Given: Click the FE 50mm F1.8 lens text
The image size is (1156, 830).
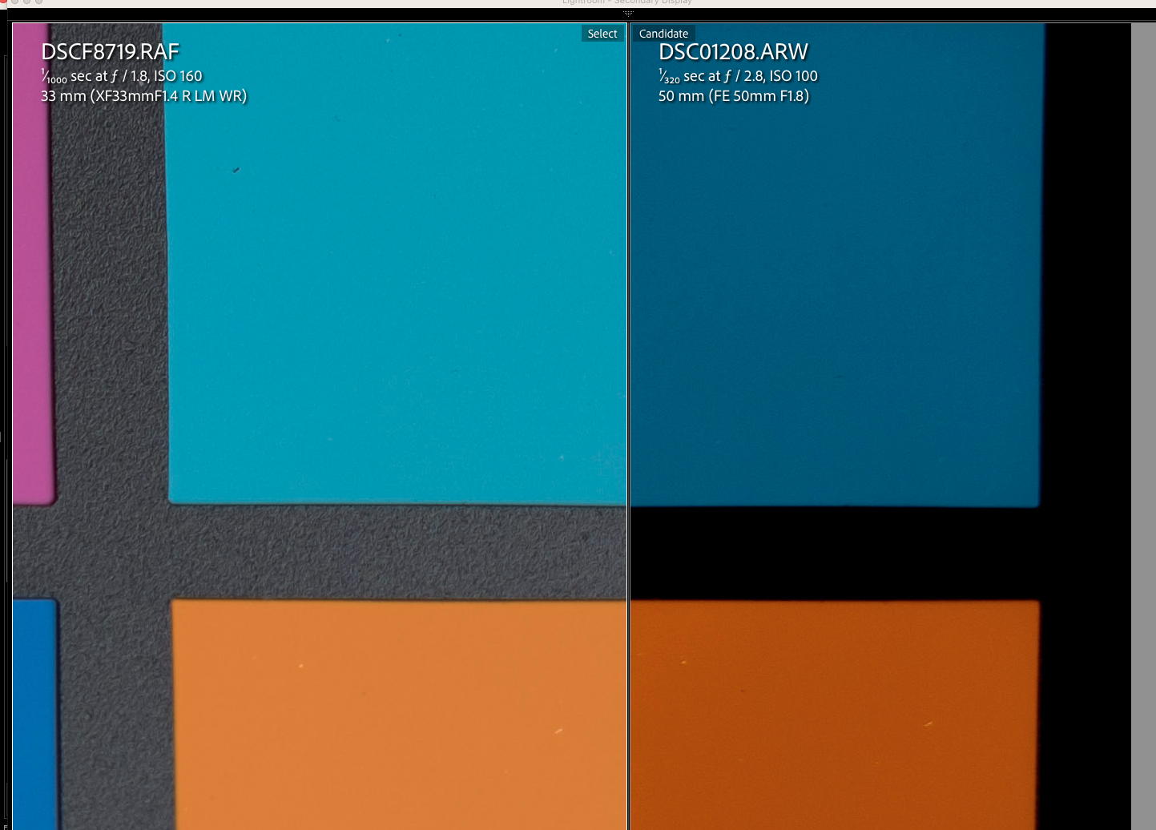Looking at the screenshot, I should [x=734, y=96].
